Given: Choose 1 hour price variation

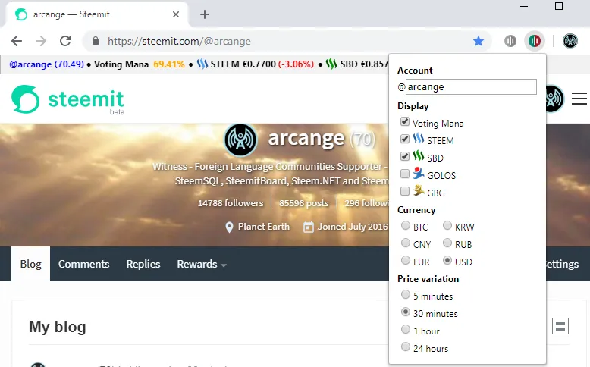Looking at the screenshot, I should point(405,329).
